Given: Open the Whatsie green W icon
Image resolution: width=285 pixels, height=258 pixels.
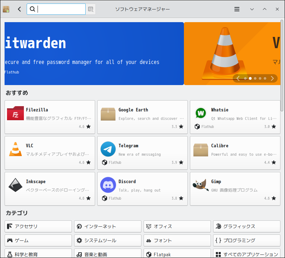Looking at the screenshot, I should 201,113.
